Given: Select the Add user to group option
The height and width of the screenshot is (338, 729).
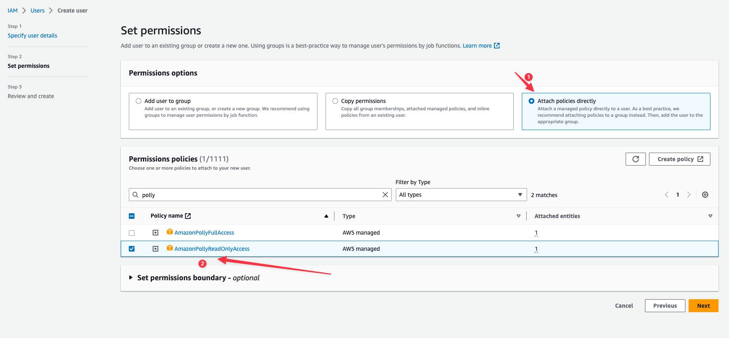Looking at the screenshot, I should [139, 101].
